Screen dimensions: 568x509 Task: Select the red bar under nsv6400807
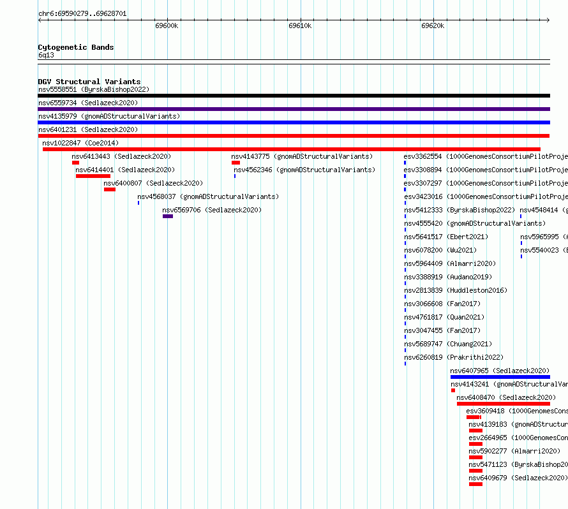click(x=110, y=189)
